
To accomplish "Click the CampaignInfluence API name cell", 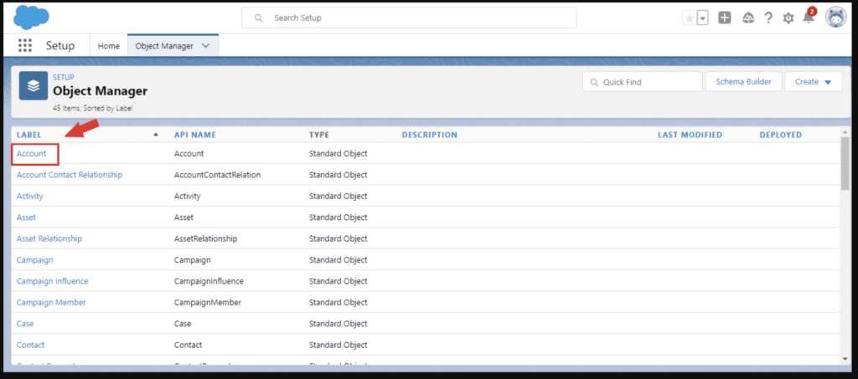I will coord(209,281).
